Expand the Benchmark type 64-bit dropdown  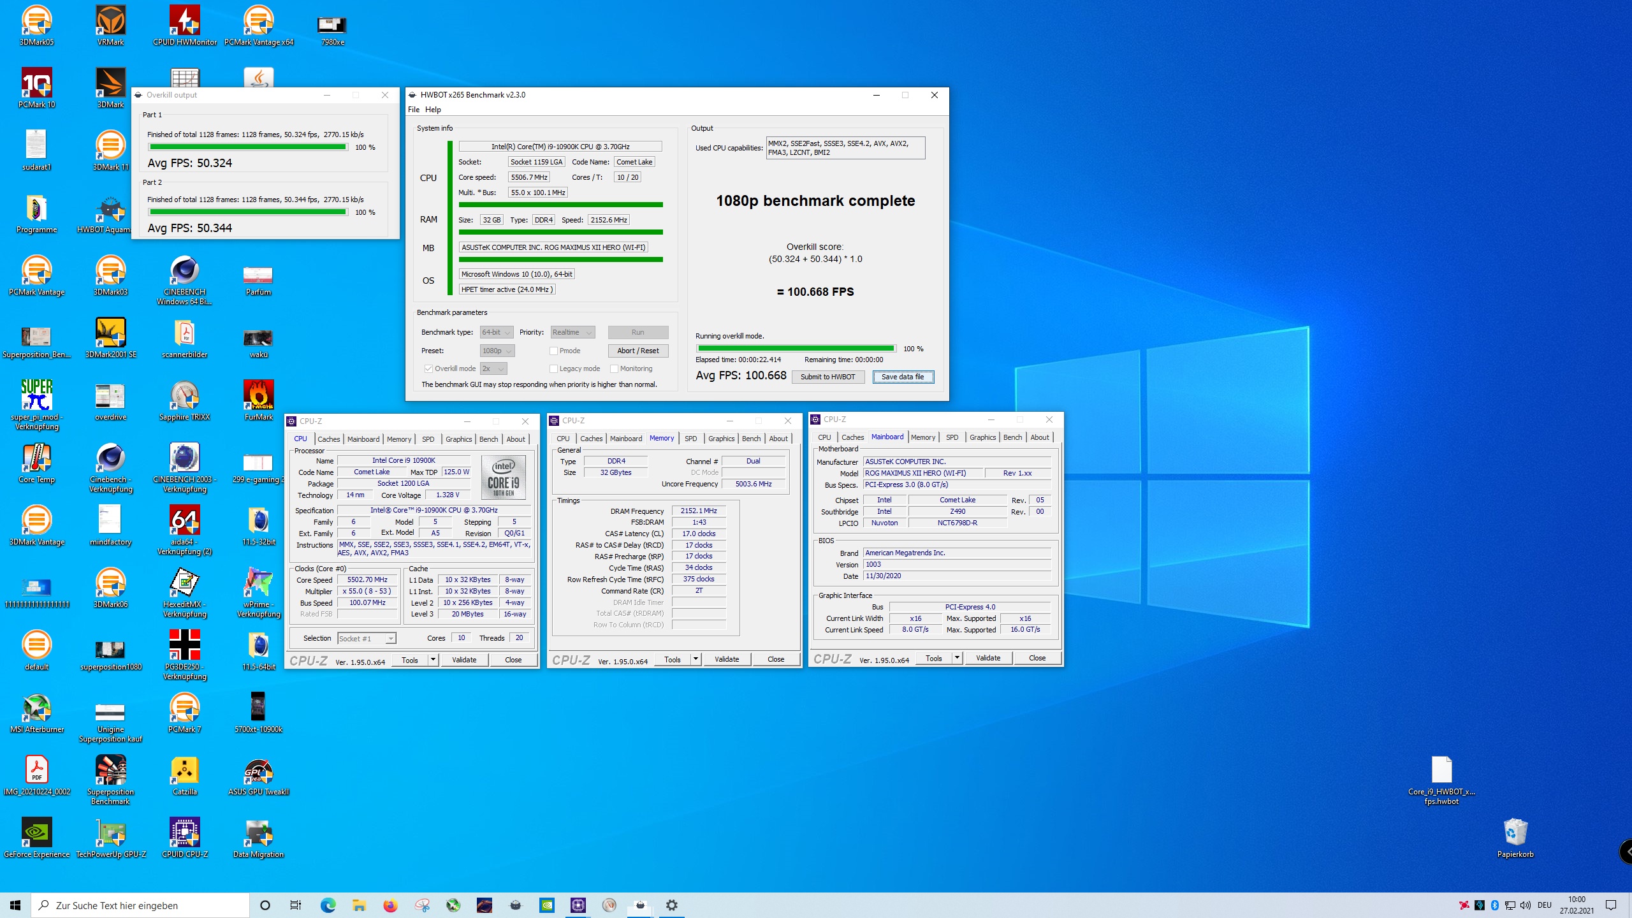point(497,332)
